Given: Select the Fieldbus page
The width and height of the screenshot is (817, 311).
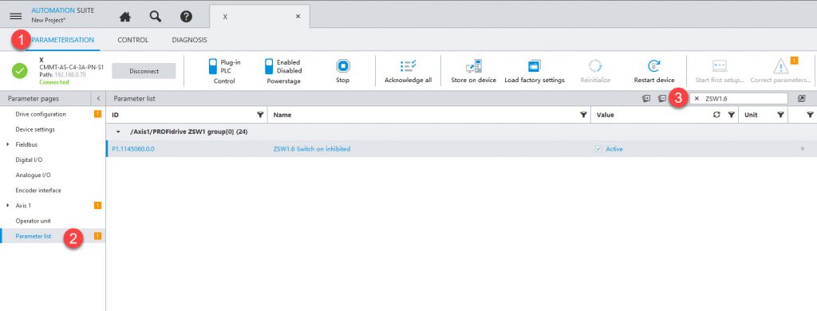Looking at the screenshot, I should click(26, 144).
